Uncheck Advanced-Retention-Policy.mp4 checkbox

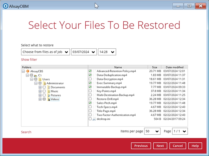90,71
